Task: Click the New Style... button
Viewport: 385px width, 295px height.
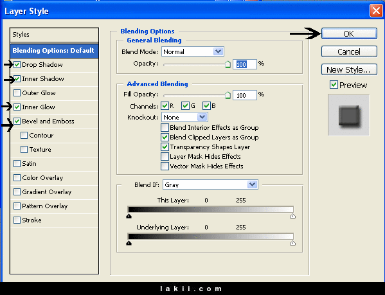Action: tap(349, 69)
